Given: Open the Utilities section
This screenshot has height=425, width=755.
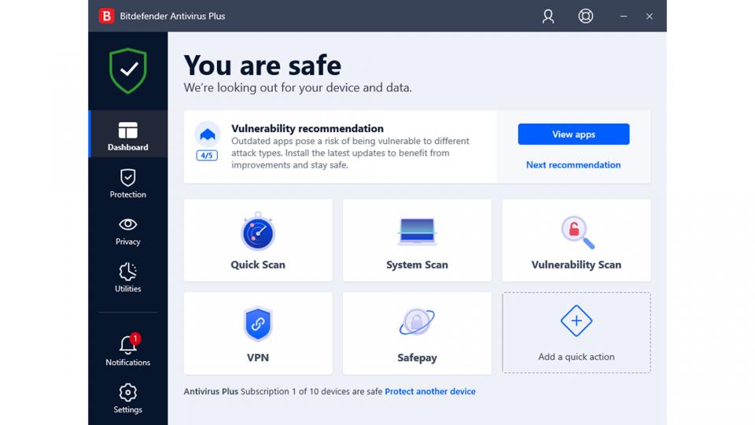Looking at the screenshot, I should click(128, 278).
